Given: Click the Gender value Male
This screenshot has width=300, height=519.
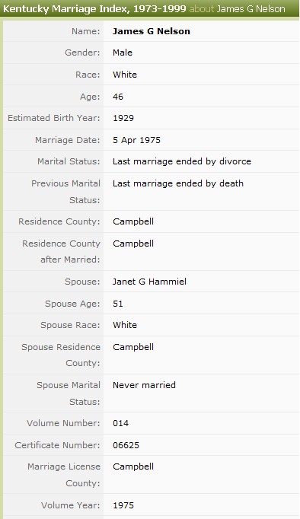Looking at the screenshot, I should (123, 53).
